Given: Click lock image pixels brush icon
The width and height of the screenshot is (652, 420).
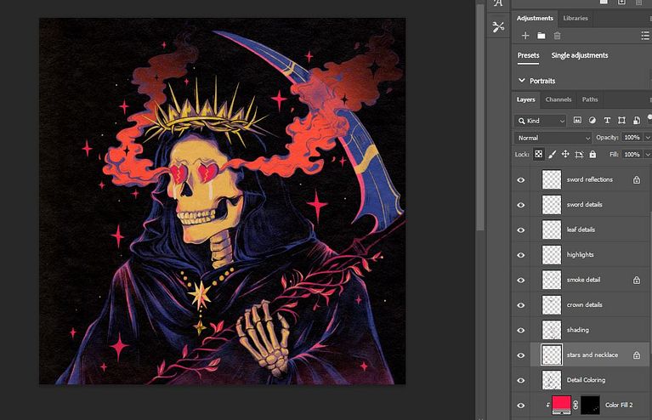Looking at the screenshot, I should tap(552, 155).
